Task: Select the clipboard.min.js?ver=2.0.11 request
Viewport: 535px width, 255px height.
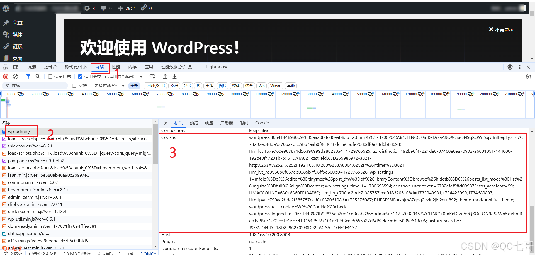Action: 76,204
